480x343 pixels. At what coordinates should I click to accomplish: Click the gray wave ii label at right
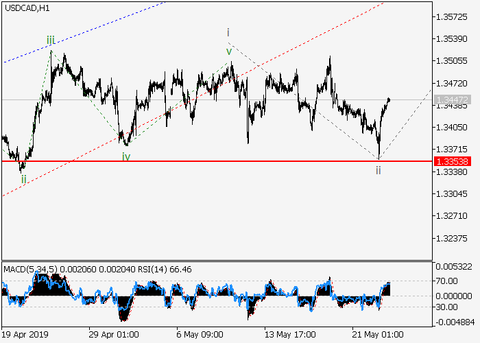click(378, 169)
